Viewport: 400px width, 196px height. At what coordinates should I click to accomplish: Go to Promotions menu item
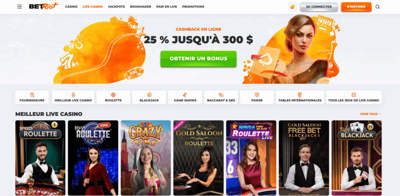[193, 7]
